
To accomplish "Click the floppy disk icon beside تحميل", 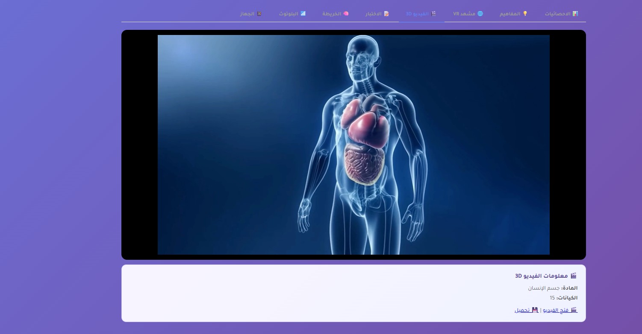I will click(x=535, y=310).
